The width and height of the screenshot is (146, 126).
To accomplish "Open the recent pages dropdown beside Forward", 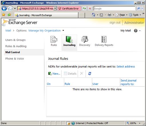I will tap(15, 9).
